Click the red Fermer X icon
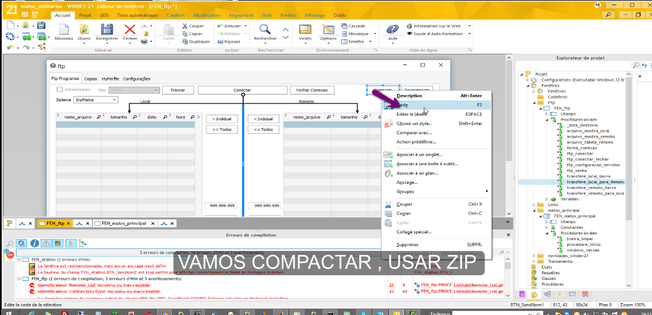The image size is (652, 315). (130, 29)
